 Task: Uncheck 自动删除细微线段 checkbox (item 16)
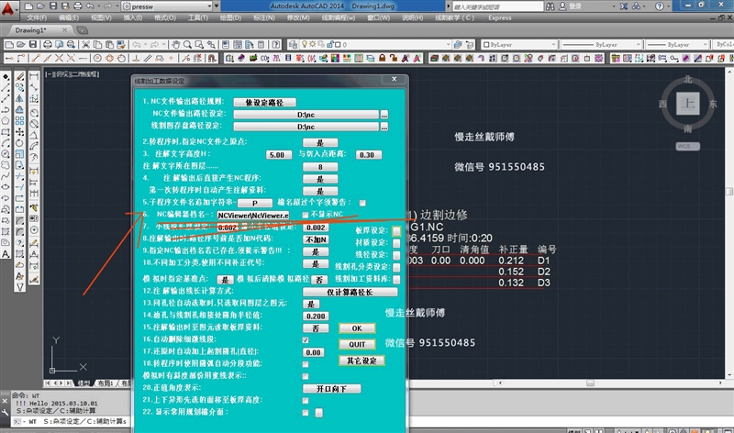tap(306, 339)
